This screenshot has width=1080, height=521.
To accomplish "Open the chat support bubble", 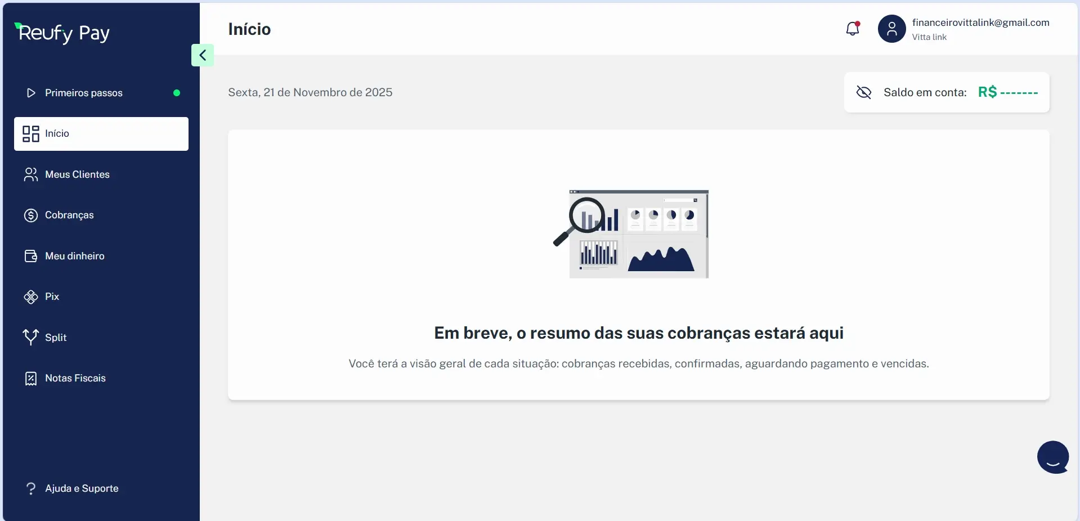I will point(1052,457).
